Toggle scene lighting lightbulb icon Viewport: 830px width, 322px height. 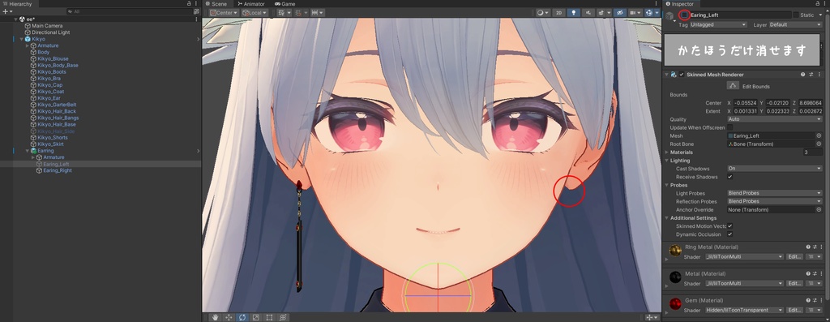[x=574, y=13]
